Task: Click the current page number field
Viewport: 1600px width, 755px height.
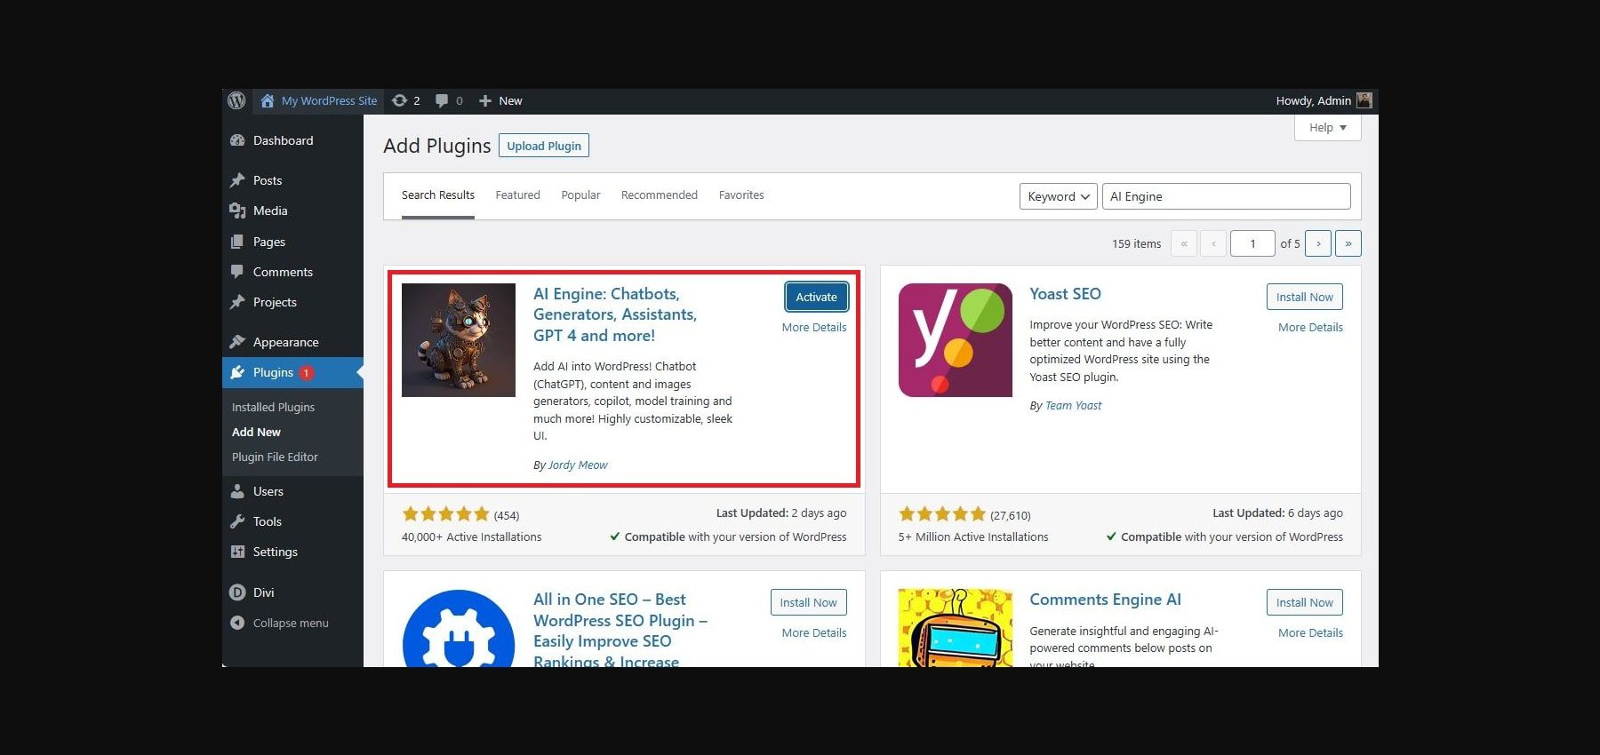Action: 1252,243
